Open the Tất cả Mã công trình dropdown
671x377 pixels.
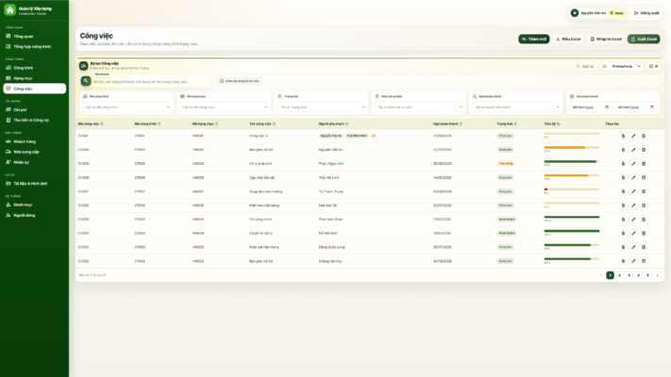point(126,107)
